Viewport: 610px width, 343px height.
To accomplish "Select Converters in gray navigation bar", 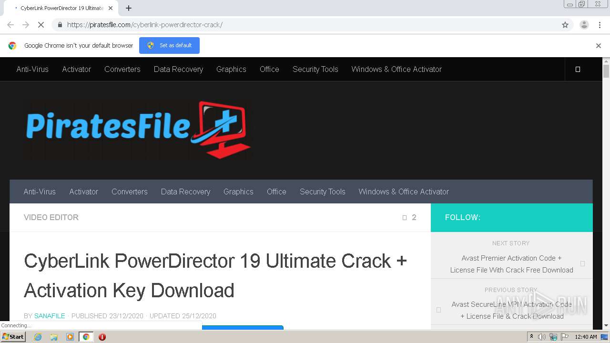I will click(130, 192).
